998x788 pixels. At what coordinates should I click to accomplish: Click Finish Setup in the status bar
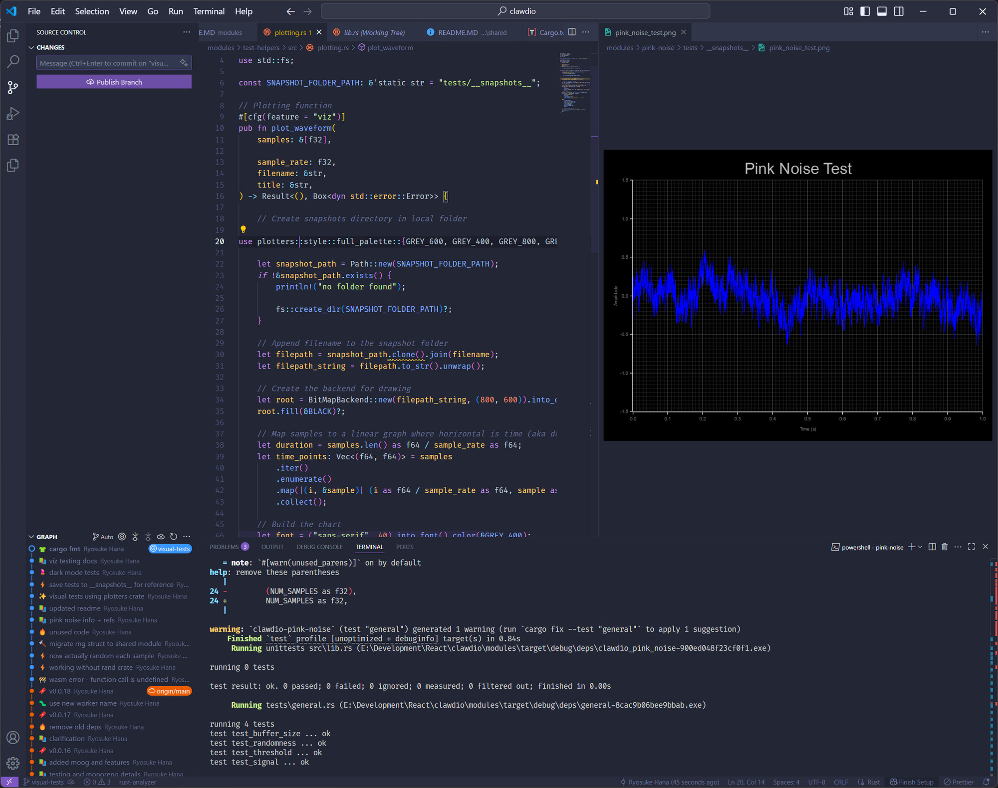pyautogui.click(x=912, y=782)
